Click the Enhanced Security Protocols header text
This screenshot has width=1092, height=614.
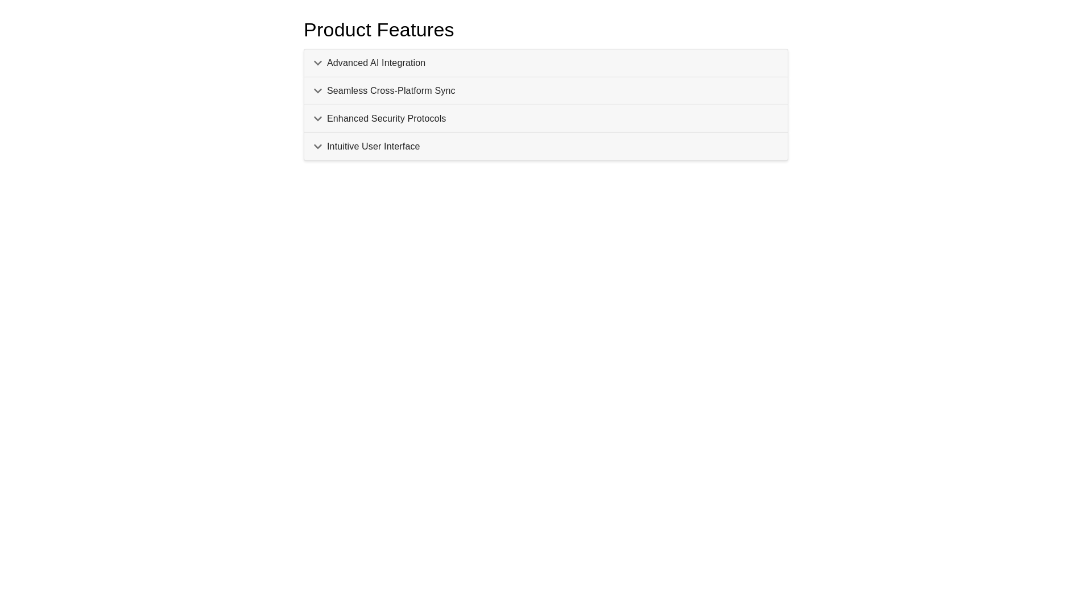[386, 119]
